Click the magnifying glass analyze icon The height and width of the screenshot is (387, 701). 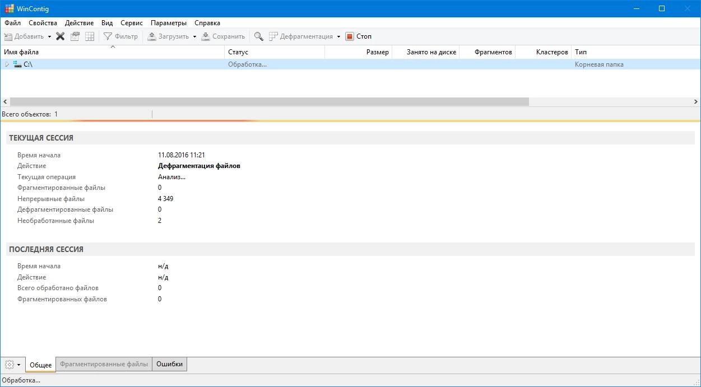point(258,36)
